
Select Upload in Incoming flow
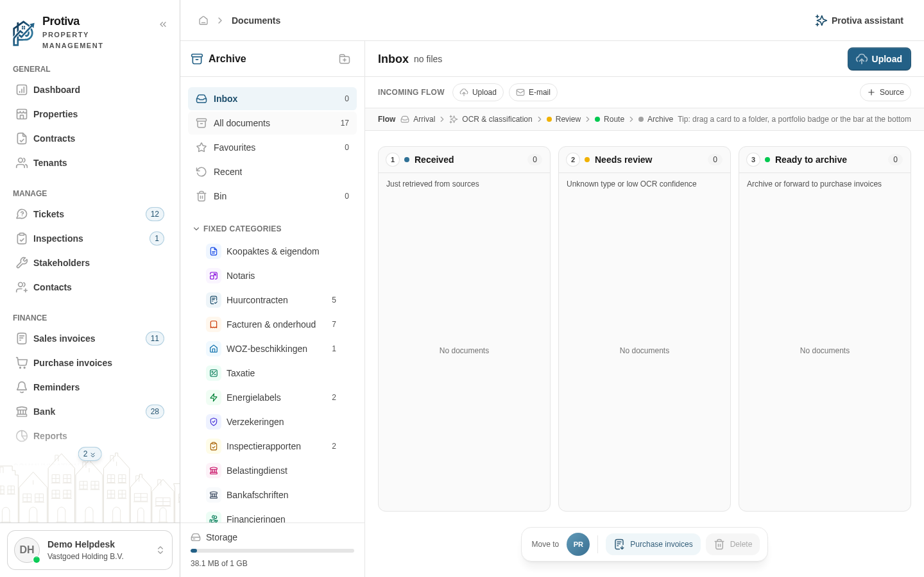point(478,92)
